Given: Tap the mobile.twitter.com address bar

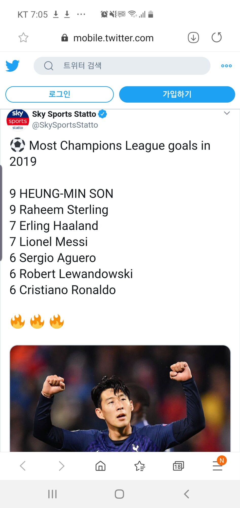Looking at the screenshot, I should click(x=113, y=38).
